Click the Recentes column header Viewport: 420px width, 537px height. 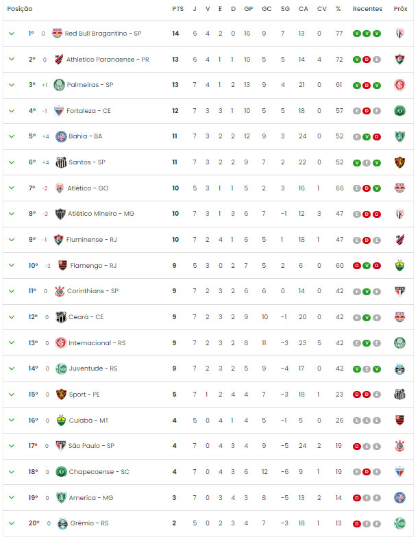click(x=367, y=9)
